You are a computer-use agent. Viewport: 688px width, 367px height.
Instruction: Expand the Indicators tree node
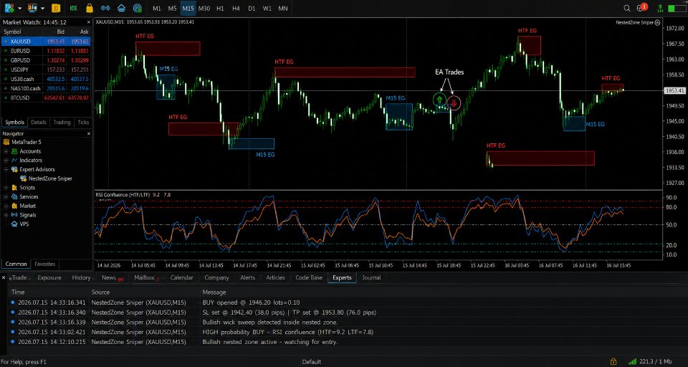6,161
